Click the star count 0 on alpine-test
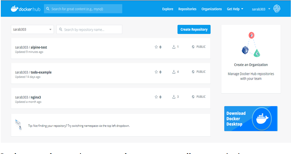This screenshot has width=291, height=154. 160,47
